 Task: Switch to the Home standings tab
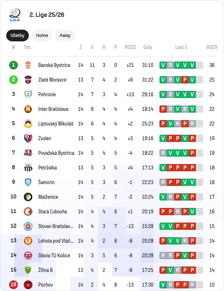point(42,36)
